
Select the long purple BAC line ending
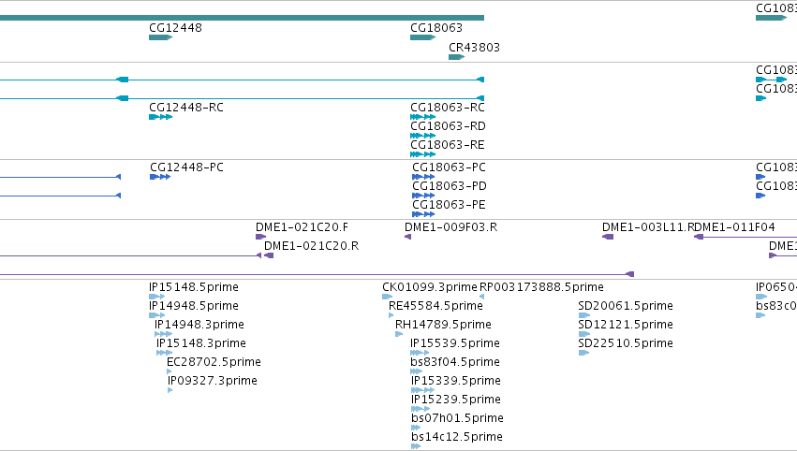point(629,274)
